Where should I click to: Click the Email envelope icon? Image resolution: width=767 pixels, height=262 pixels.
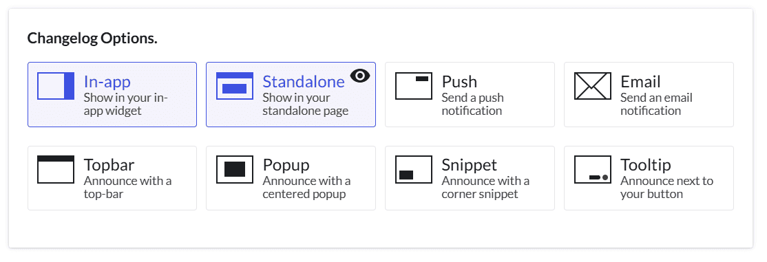[x=593, y=86]
